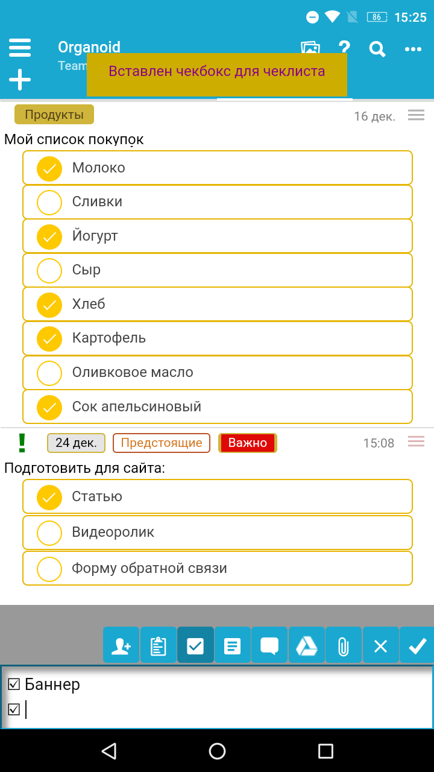Viewport: 434px width, 772px height.
Task: Tap the Предстоящие tag
Action: click(x=162, y=443)
